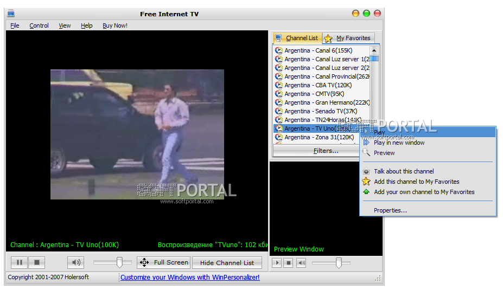Adjust the main volume slider
Image resolution: width=503 pixels, height=290 pixels.
tap(119, 262)
